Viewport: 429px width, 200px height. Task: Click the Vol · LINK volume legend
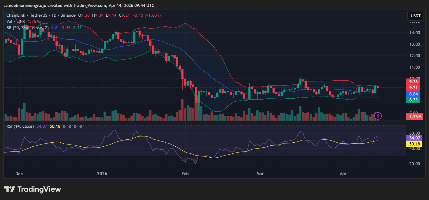16,21
